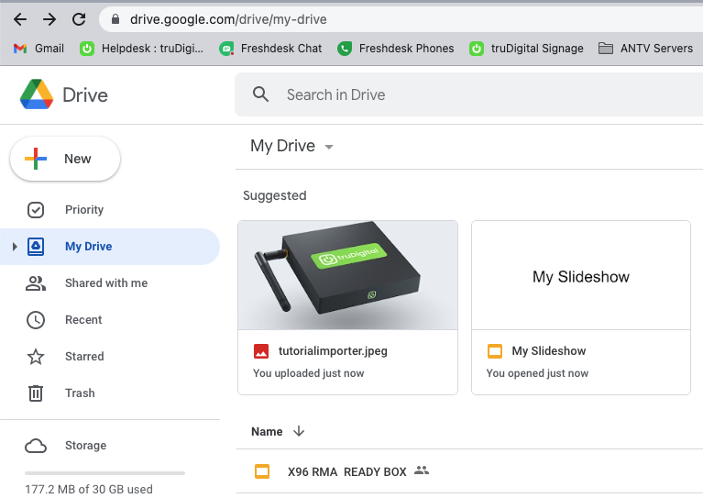Screen dimensions: 703x498
Task: Click the tutorialimporter.jpeg file name
Action: pyautogui.click(x=333, y=351)
